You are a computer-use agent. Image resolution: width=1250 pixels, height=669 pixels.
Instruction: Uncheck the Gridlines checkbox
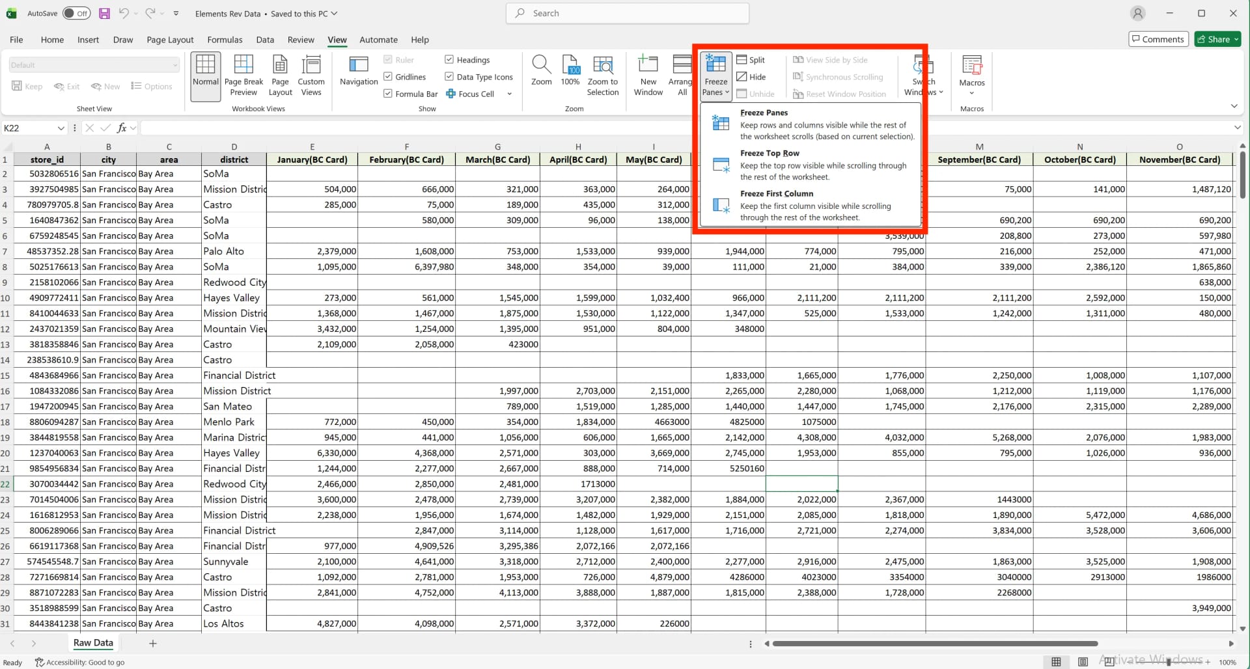coord(387,76)
